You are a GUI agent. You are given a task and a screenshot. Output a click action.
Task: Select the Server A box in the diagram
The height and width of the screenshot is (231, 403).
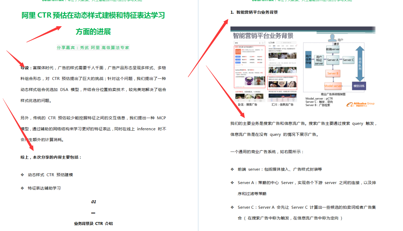click(x=333, y=60)
